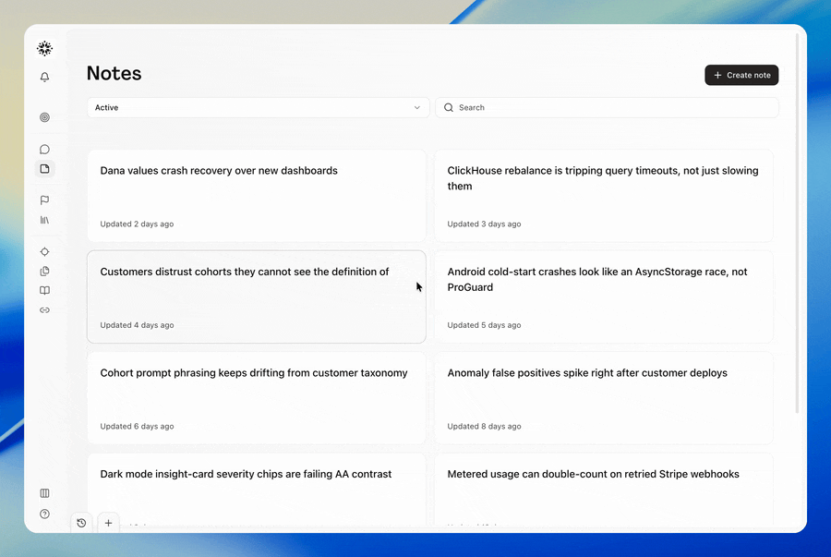Open the open-book icon in sidebar
Screen dimensions: 831x557
pyautogui.click(x=44, y=290)
